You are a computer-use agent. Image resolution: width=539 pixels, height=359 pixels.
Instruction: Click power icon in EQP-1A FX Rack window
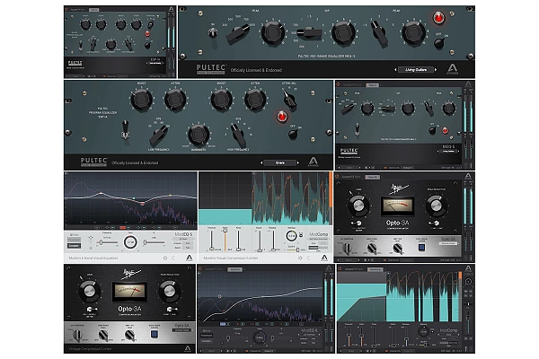(x=66, y=9)
